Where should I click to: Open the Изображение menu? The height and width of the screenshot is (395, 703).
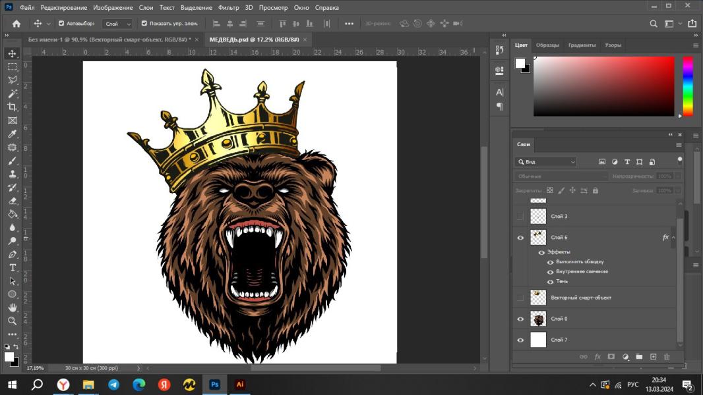[113, 8]
